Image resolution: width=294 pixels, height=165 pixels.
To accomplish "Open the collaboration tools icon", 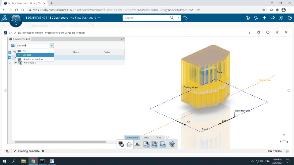I will [281, 18].
